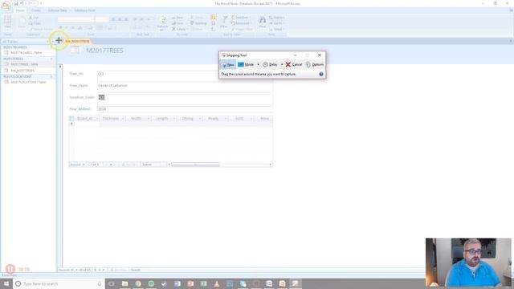Click the Sort Ascending icon
The height and width of the screenshot is (289, 514).
[x=213, y=18]
